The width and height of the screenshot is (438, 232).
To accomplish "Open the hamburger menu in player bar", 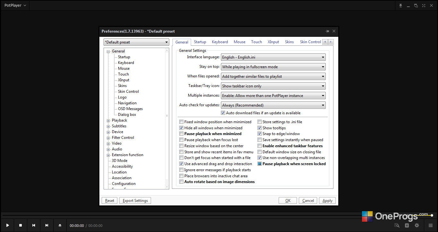I will click(x=431, y=225).
